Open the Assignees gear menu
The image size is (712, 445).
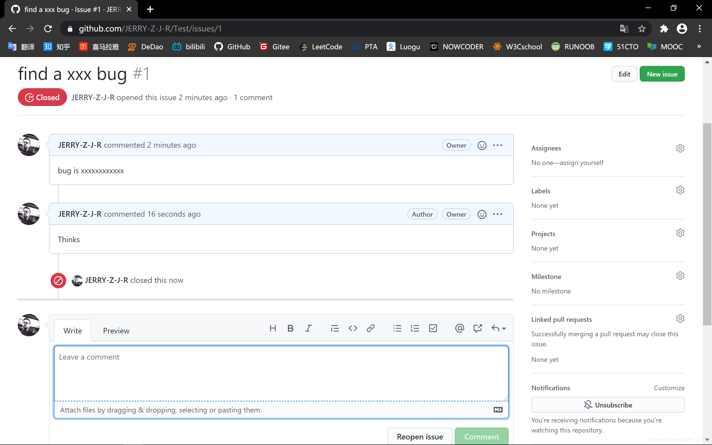click(x=680, y=148)
